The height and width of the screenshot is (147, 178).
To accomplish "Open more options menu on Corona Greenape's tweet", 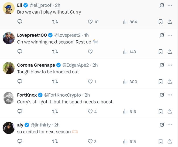I will (x=170, y=65).
